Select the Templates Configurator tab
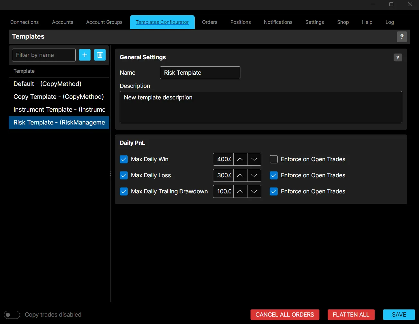Screen dimensions: 419x324 point(162,22)
